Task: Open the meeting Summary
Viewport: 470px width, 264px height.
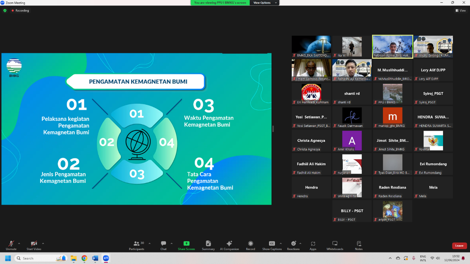Action: 208,245
